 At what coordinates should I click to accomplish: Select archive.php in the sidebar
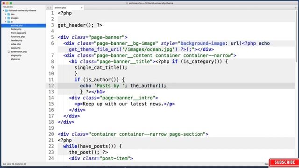pyautogui.click(x=23, y=26)
